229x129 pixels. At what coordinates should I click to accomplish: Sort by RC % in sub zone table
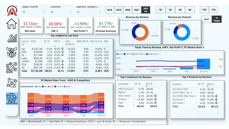[47, 41]
